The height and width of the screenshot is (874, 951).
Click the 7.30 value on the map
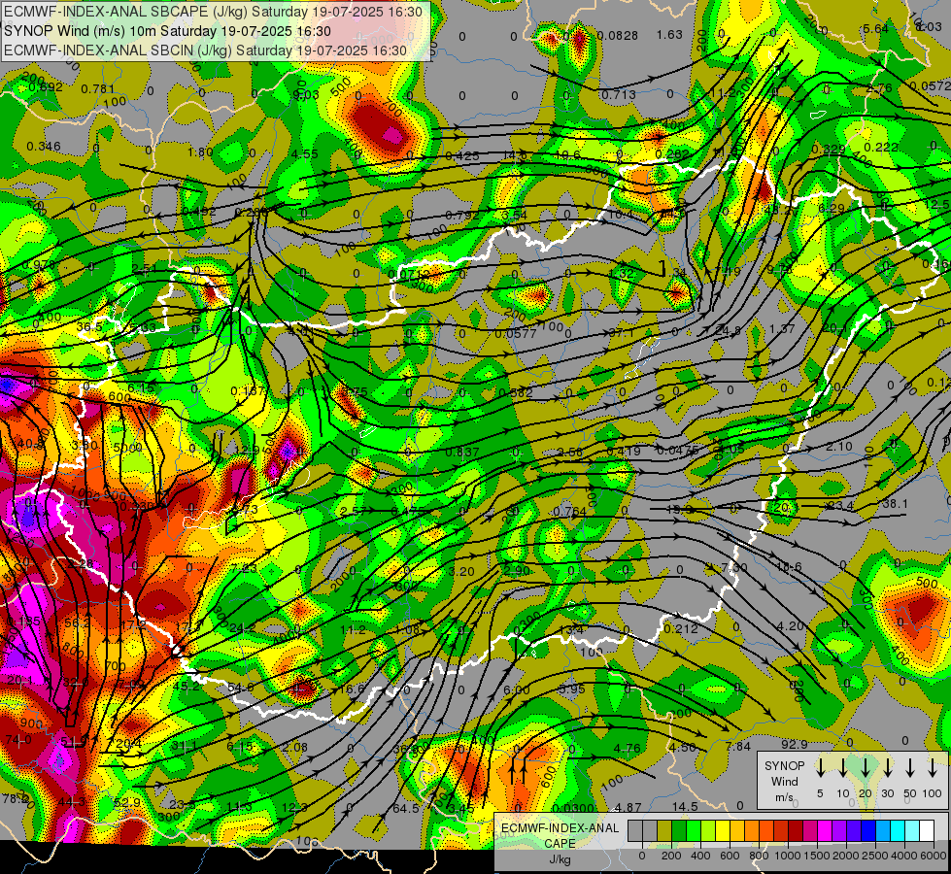click(x=733, y=568)
